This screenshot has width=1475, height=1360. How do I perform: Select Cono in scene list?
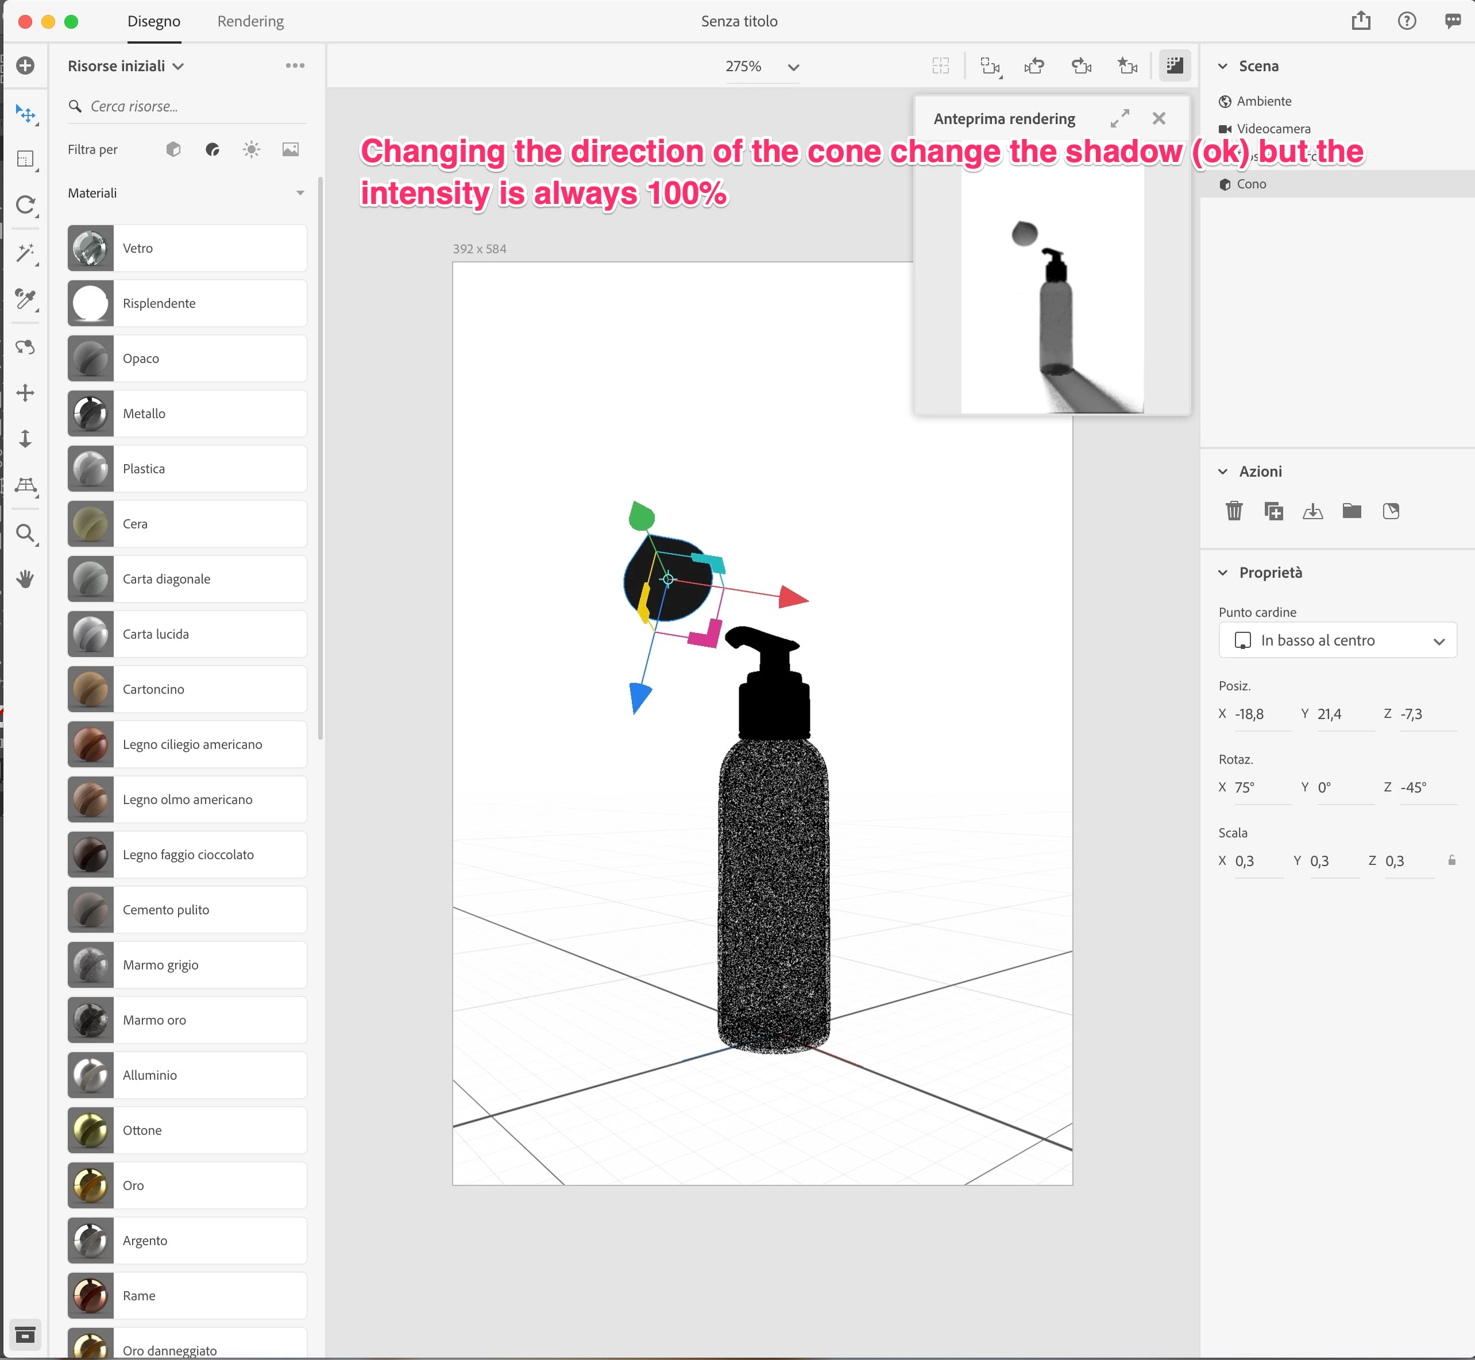pos(1251,184)
